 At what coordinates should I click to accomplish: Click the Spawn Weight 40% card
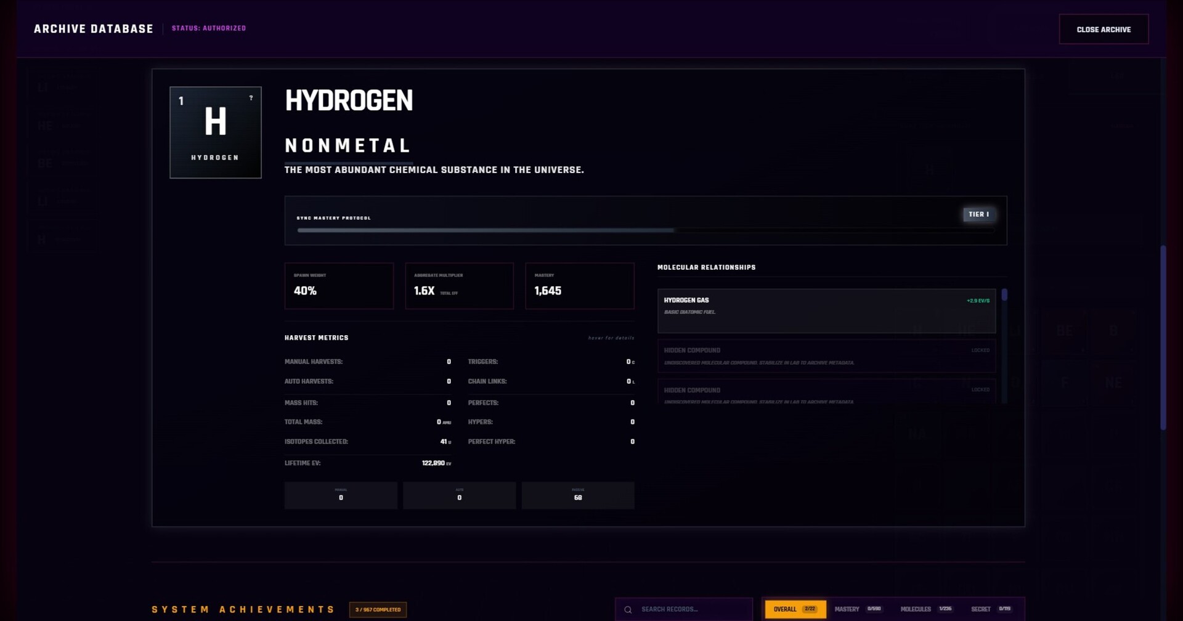pyautogui.click(x=339, y=286)
